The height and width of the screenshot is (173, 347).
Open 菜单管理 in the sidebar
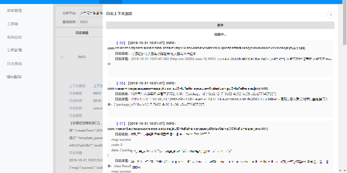click(14, 11)
